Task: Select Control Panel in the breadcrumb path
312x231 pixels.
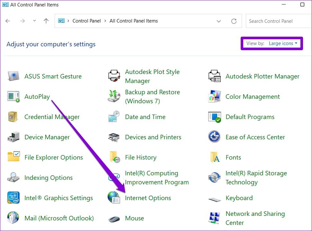Action: coord(86,21)
